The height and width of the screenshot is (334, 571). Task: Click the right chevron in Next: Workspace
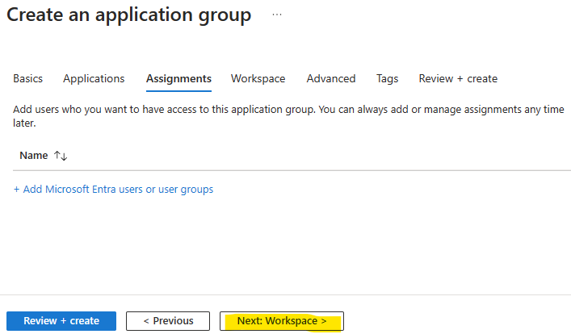pyautogui.click(x=324, y=321)
